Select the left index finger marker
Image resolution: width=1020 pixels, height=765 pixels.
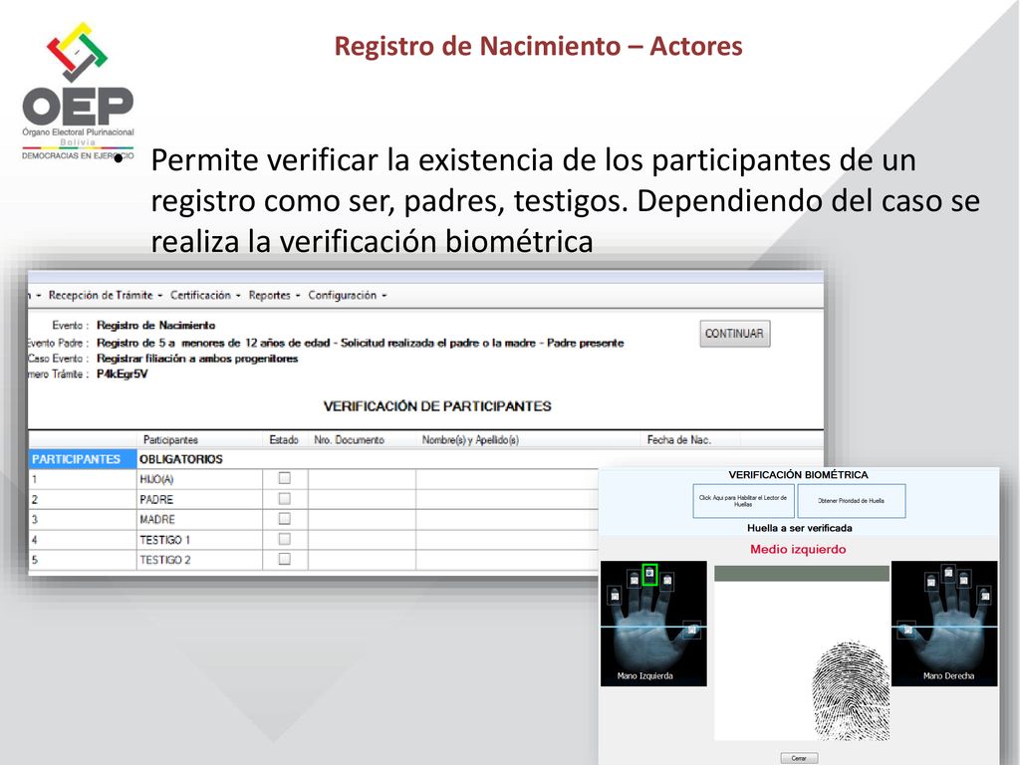(x=666, y=581)
